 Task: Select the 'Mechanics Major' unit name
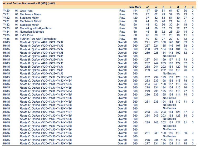point(30,14)
